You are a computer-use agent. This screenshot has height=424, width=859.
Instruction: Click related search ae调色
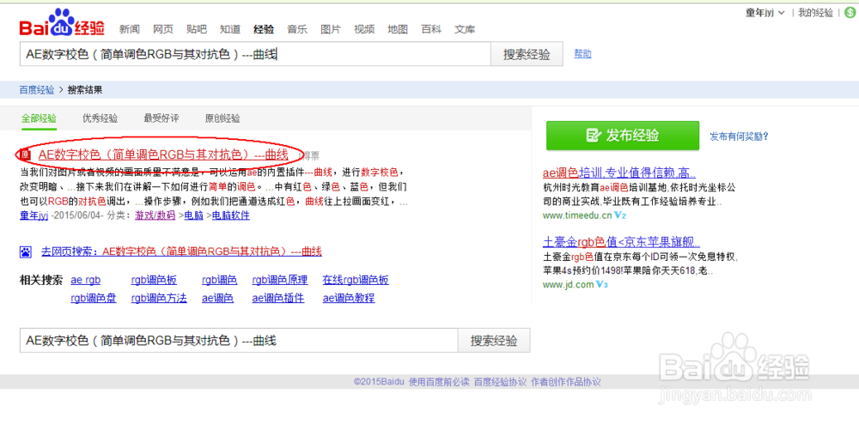point(218,298)
